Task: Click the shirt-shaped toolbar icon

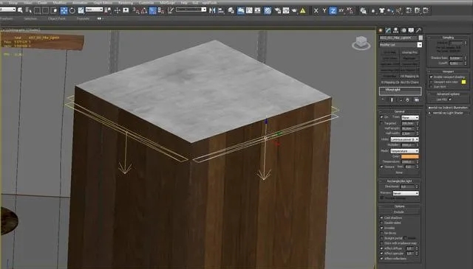Action: coord(381,11)
